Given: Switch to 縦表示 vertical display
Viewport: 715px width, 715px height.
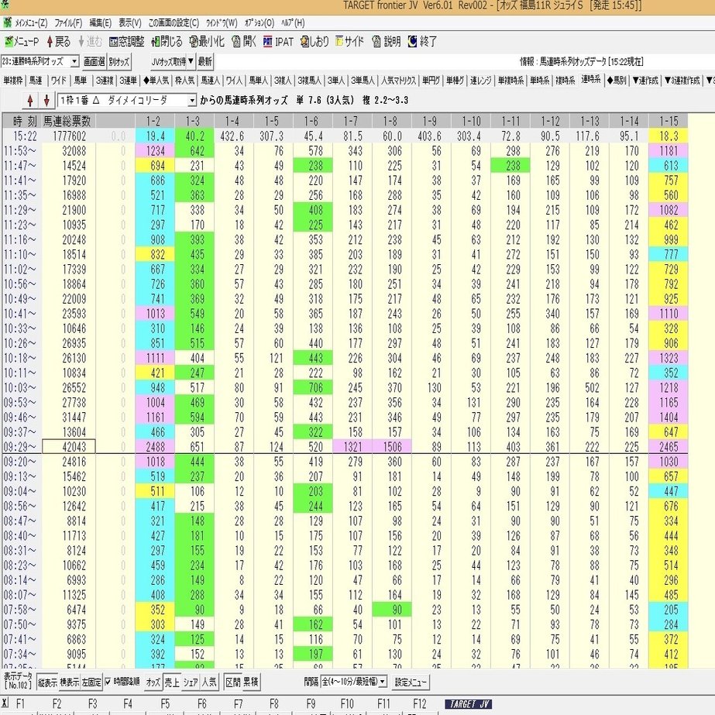Looking at the screenshot, I should pos(47,682).
